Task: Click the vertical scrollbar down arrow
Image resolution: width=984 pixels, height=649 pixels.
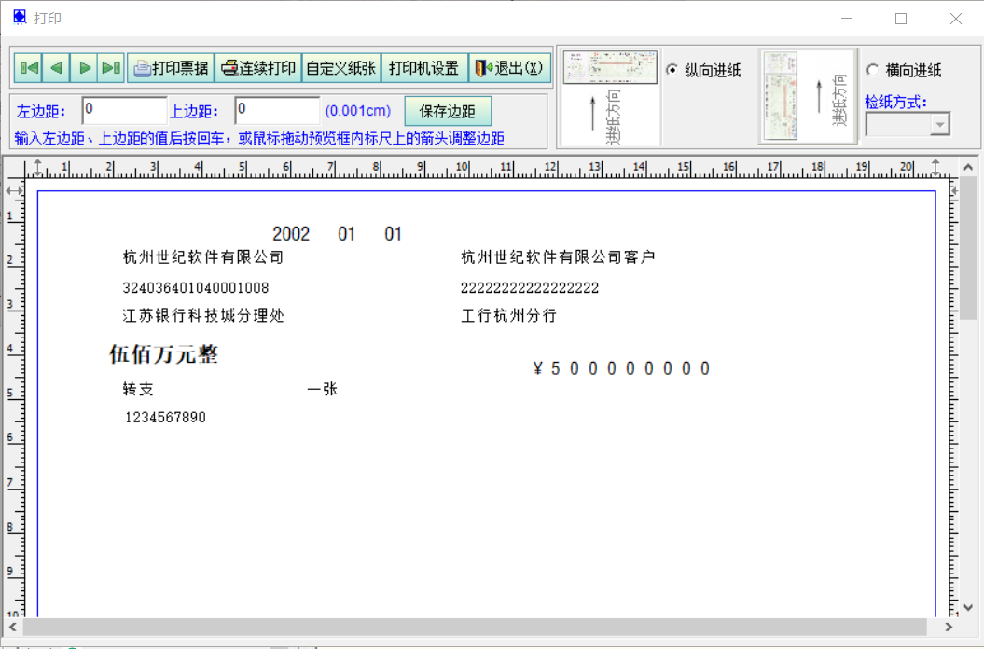Action: (968, 608)
